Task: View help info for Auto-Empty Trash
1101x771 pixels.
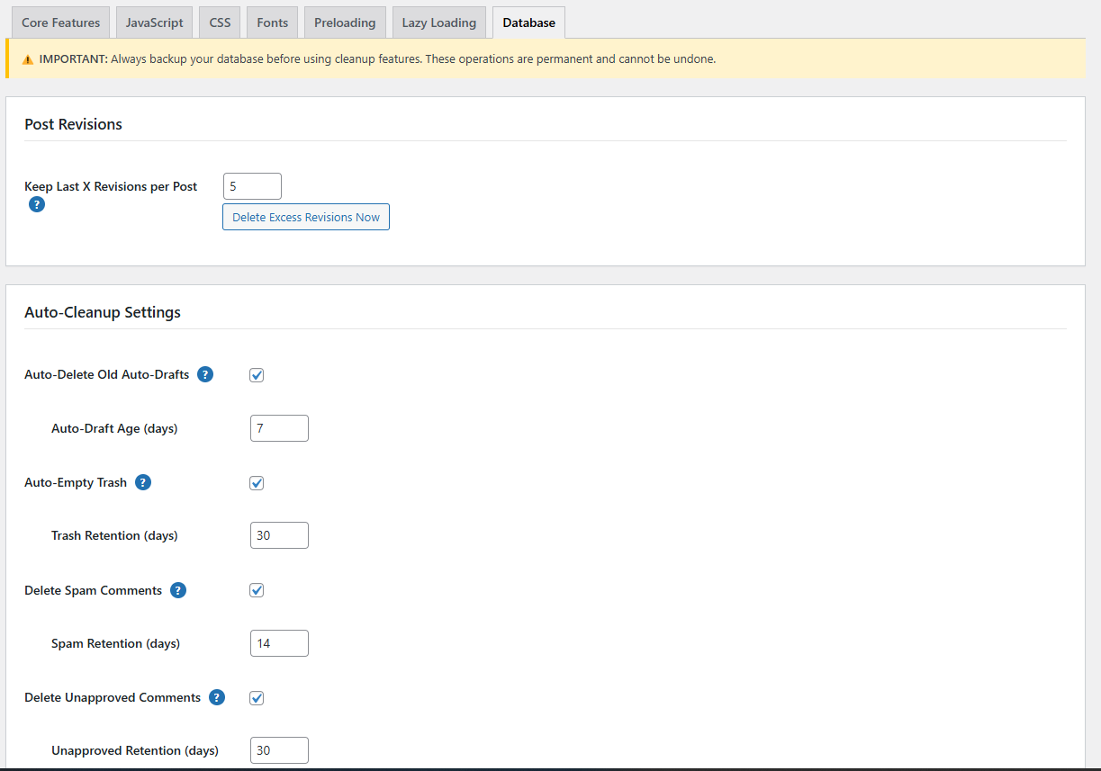Action: click(142, 482)
